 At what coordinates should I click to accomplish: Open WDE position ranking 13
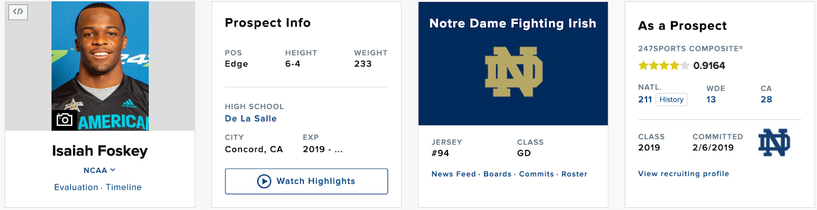pyautogui.click(x=711, y=99)
